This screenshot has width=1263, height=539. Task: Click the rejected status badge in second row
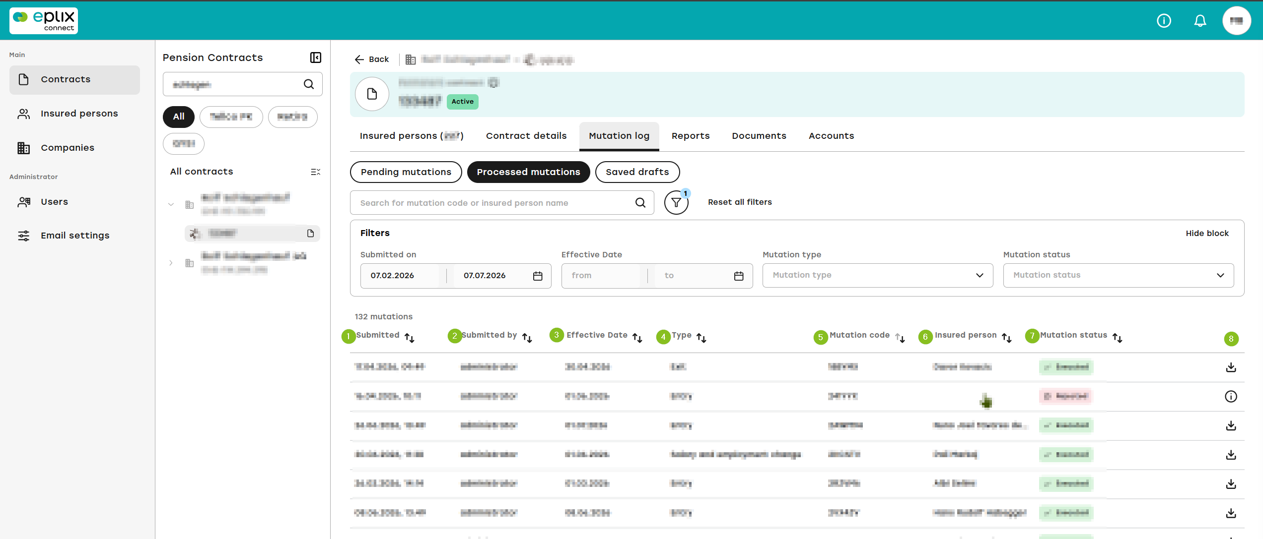pos(1066,396)
